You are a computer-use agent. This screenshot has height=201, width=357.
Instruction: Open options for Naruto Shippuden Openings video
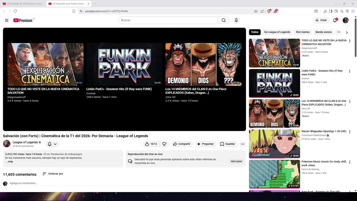[x=350, y=132]
